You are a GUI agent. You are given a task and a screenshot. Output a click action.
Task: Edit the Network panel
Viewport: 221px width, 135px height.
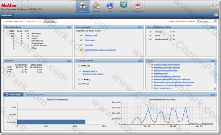pos(68,61)
